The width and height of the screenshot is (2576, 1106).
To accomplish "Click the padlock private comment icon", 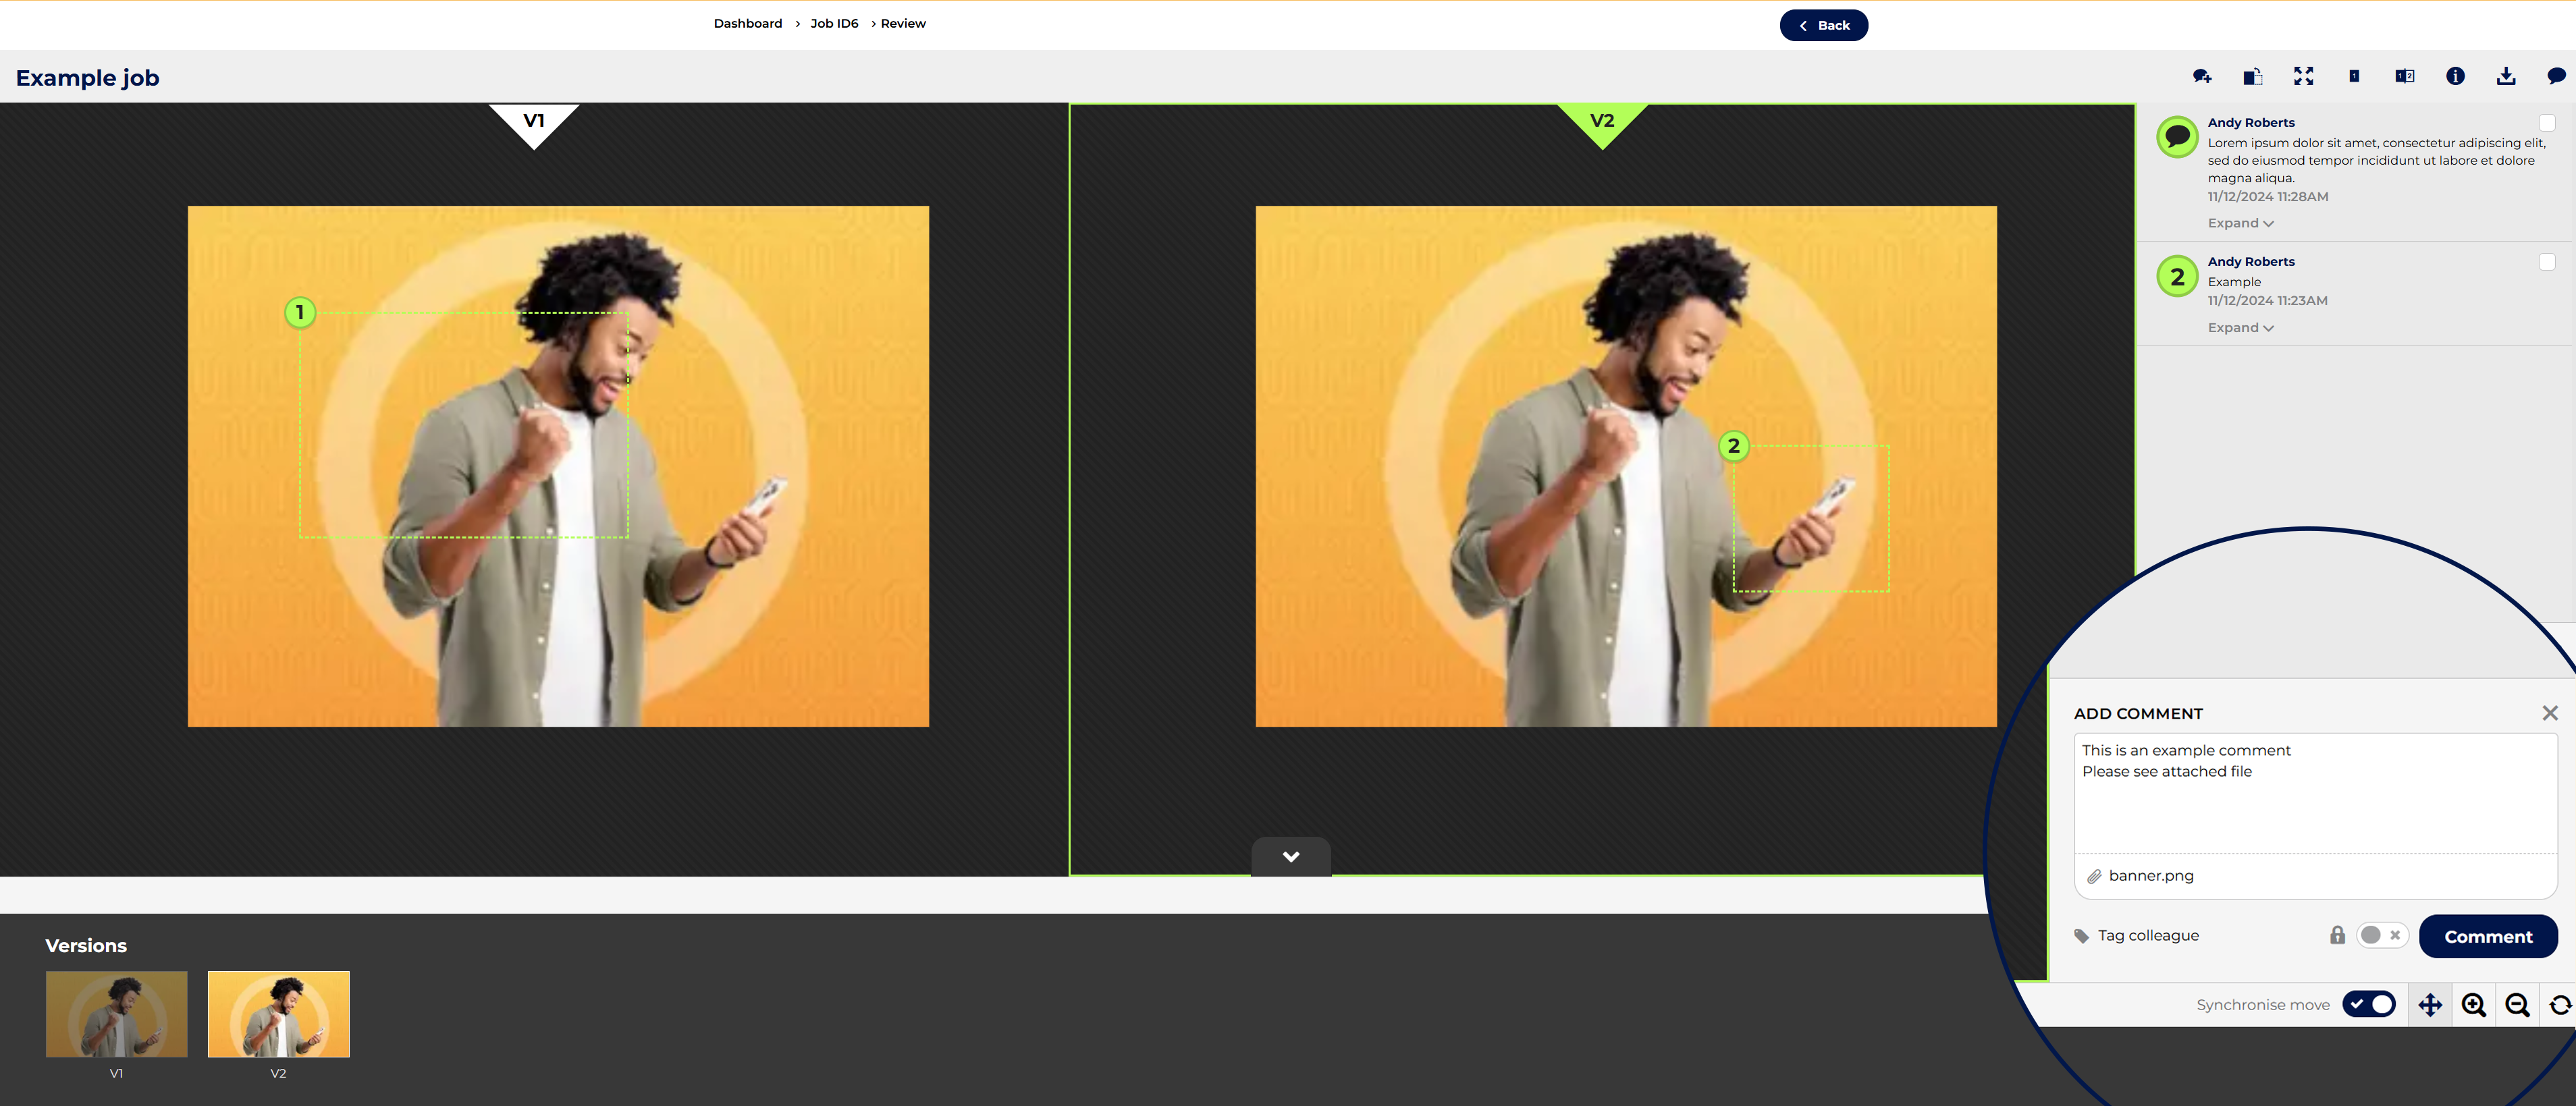I will [x=2337, y=935].
